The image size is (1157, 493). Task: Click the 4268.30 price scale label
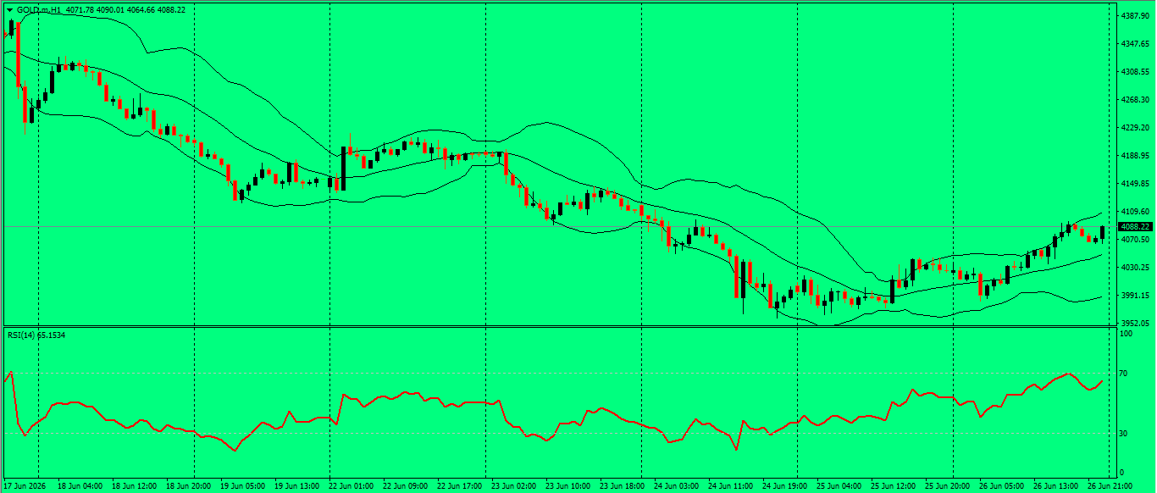point(1134,100)
